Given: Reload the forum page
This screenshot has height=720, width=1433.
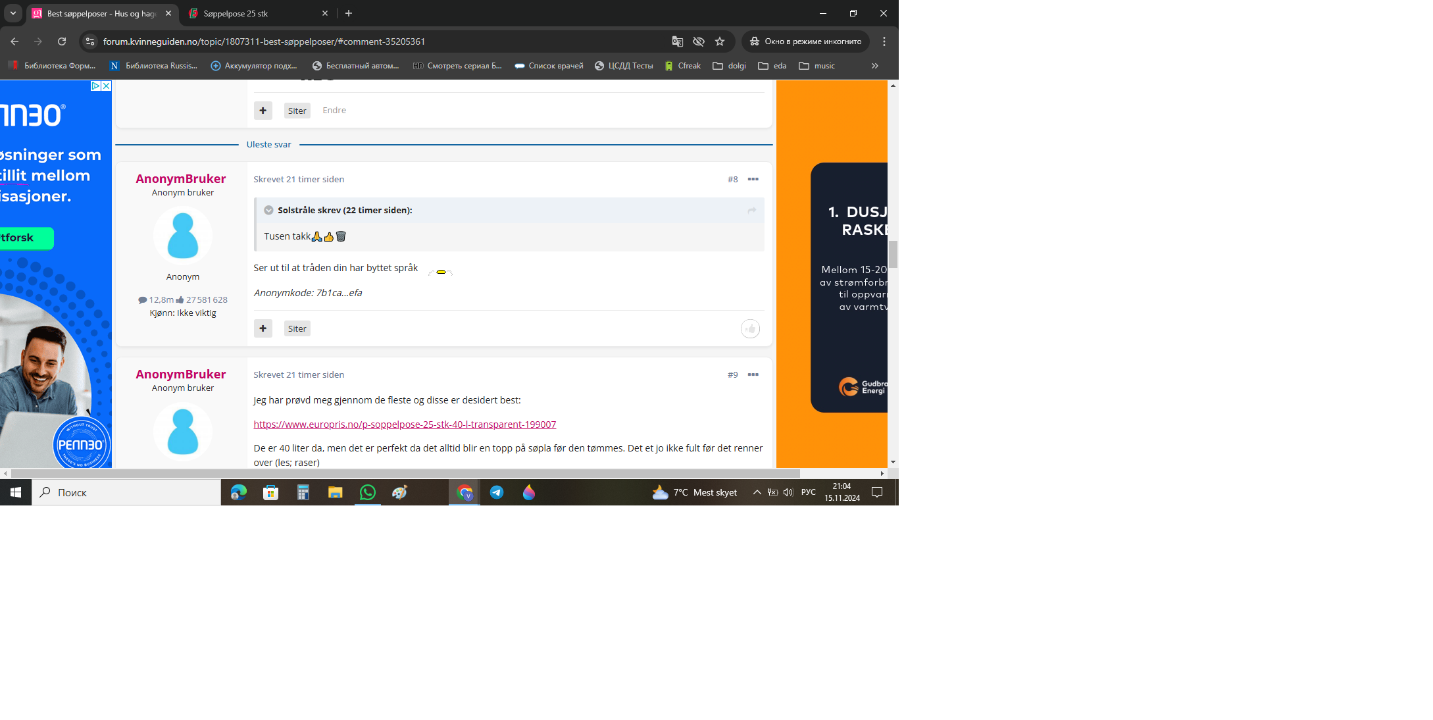Looking at the screenshot, I should click(x=62, y=41).
